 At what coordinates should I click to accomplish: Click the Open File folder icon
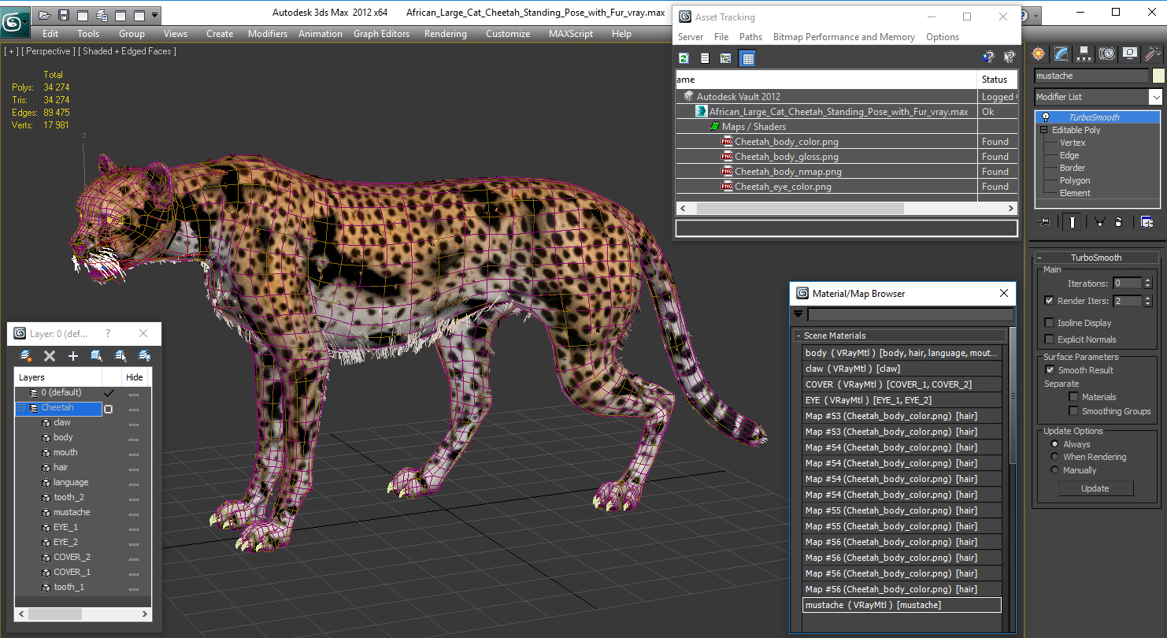(45, 15)
